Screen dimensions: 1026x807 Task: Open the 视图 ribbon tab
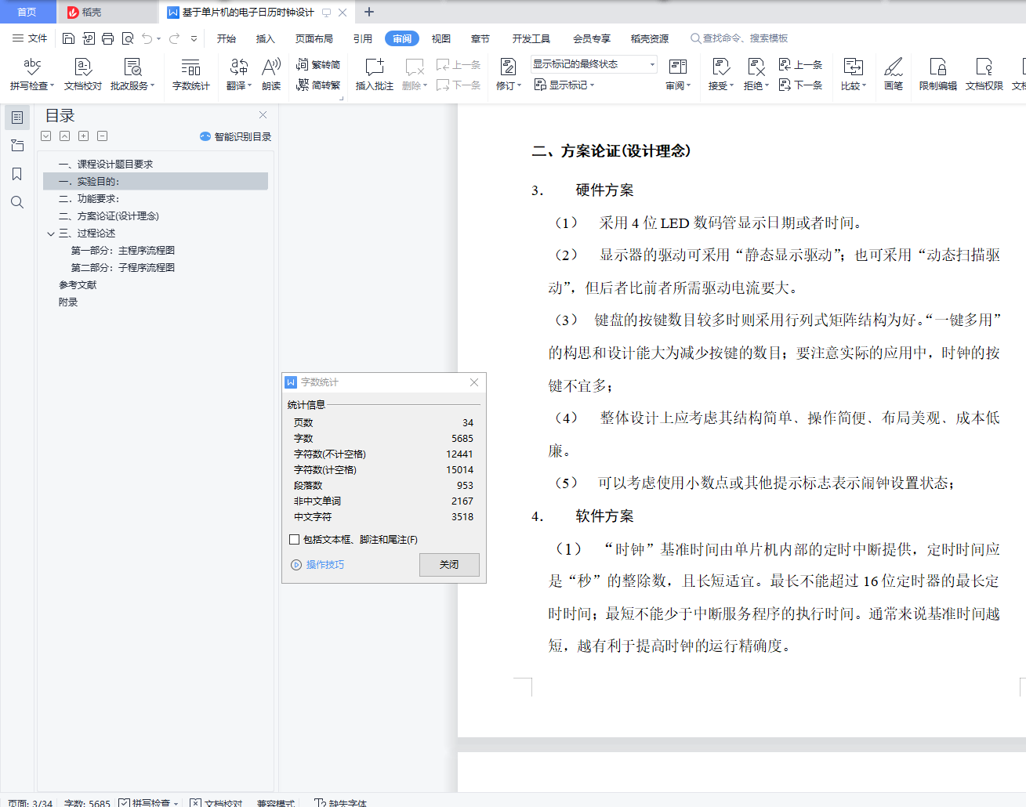pos(441,38)
